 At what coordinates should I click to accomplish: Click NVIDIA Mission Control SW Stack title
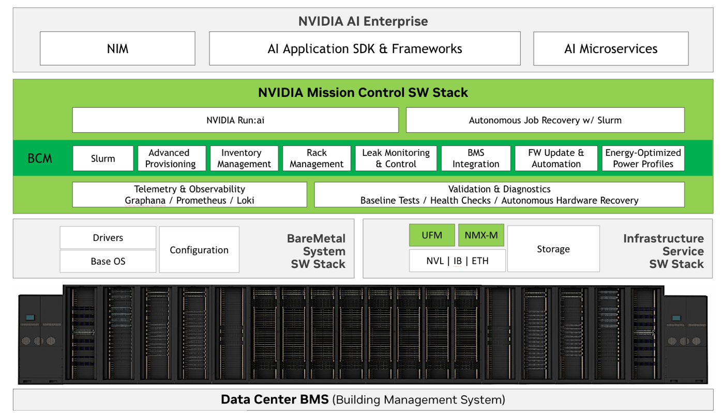pos(363,92)
